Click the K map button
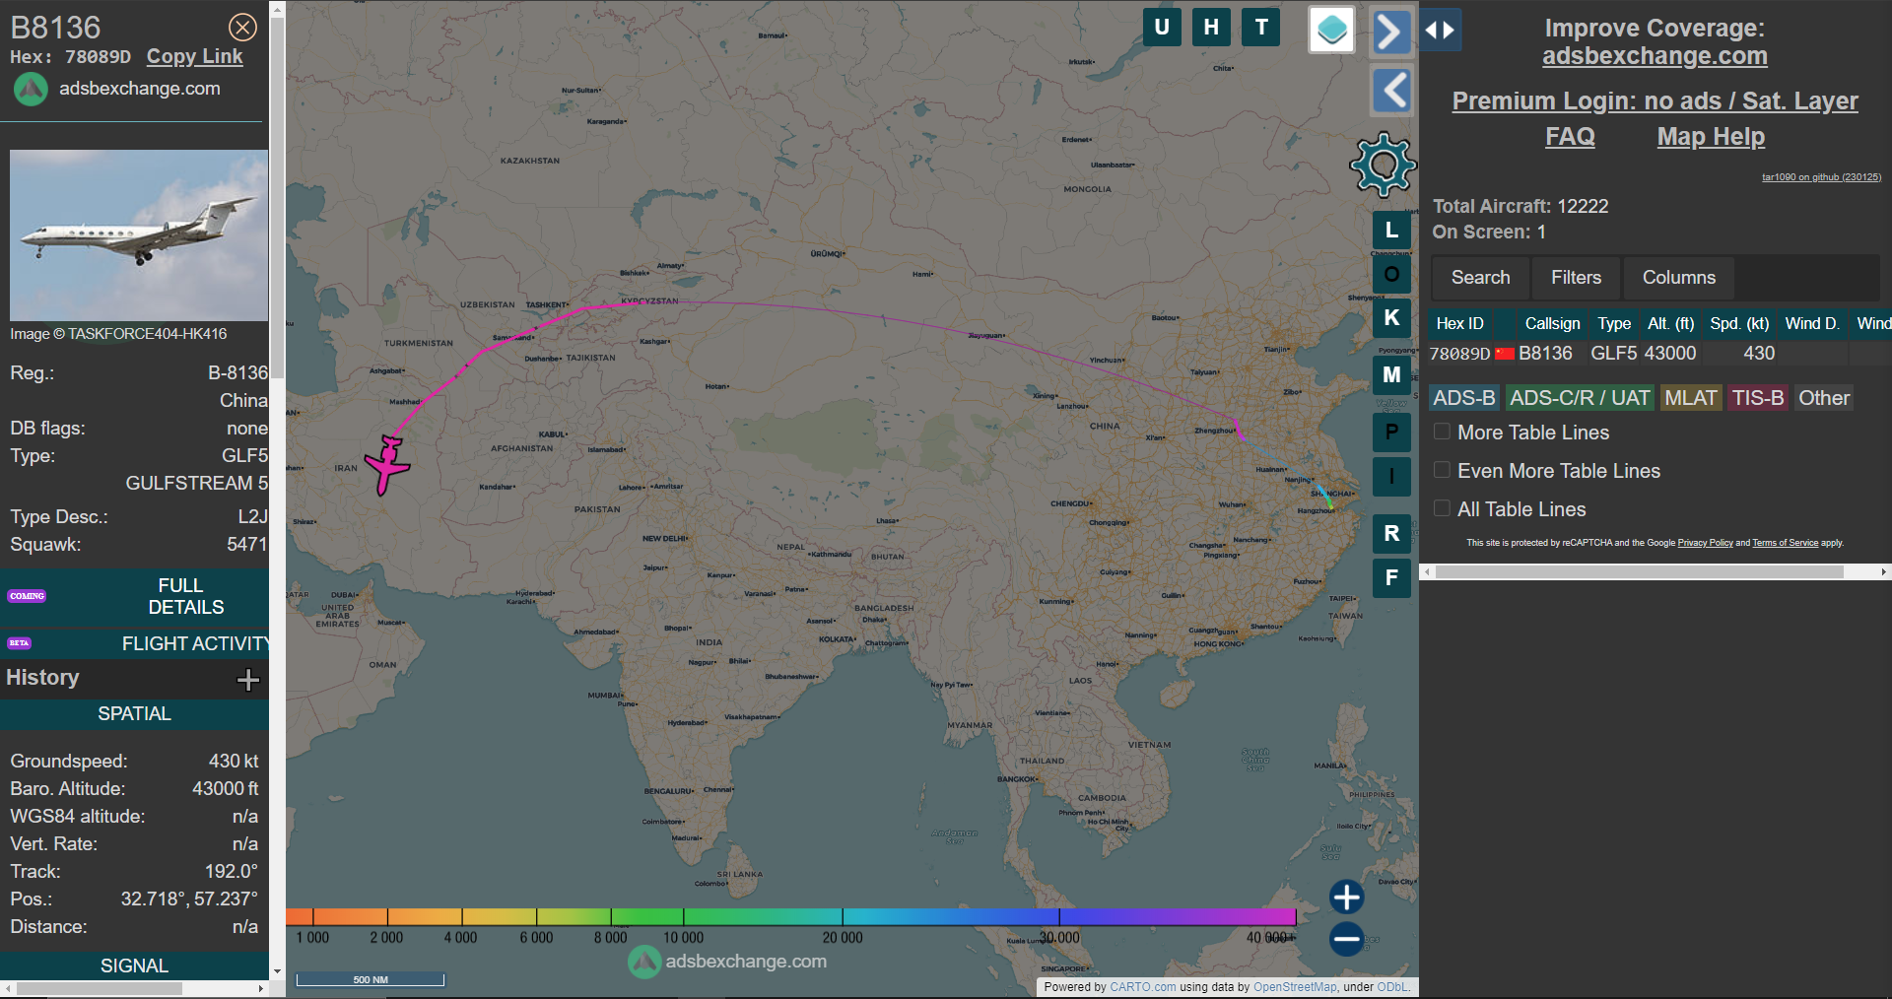 pos(1391,317)
